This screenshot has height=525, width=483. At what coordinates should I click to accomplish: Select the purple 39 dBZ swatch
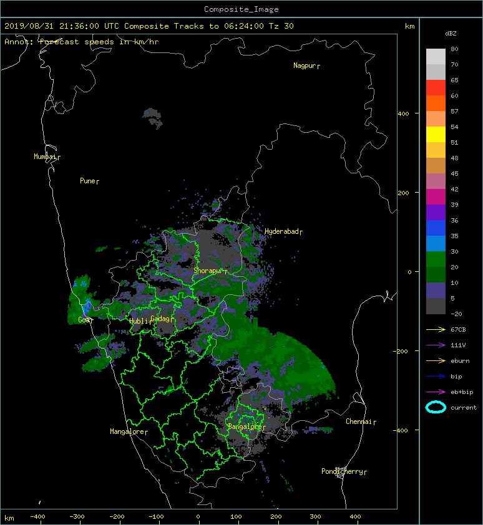[436, 212]
